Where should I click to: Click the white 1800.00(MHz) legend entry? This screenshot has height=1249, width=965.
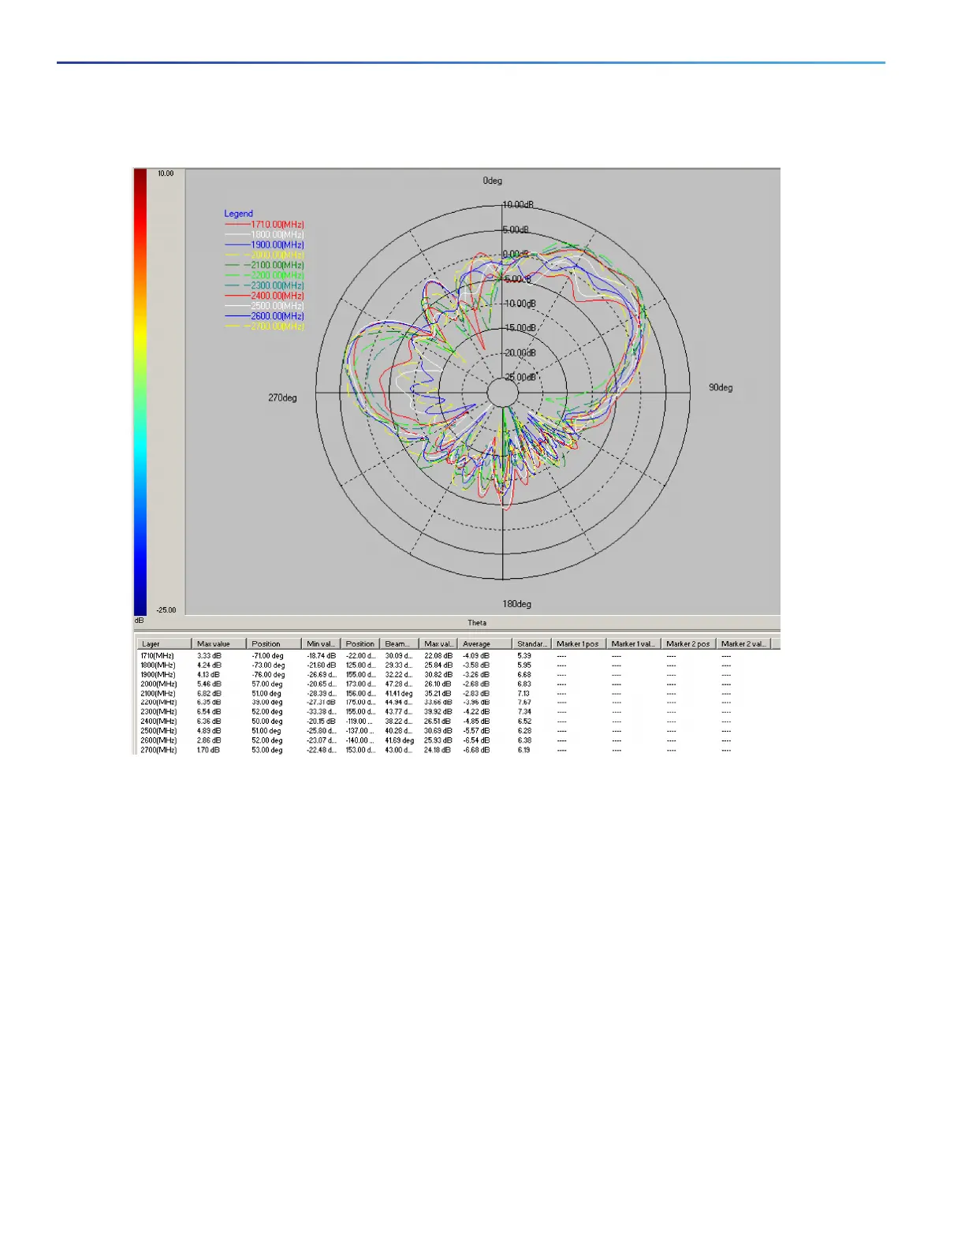(x=265, y=235)
